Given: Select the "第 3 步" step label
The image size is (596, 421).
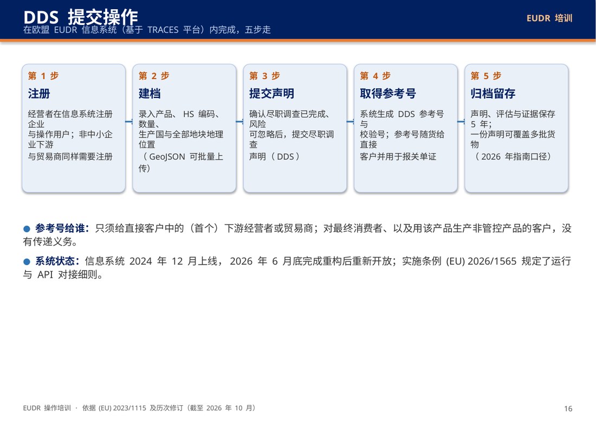Looking at the screenshot, I should tap(264, 76).
